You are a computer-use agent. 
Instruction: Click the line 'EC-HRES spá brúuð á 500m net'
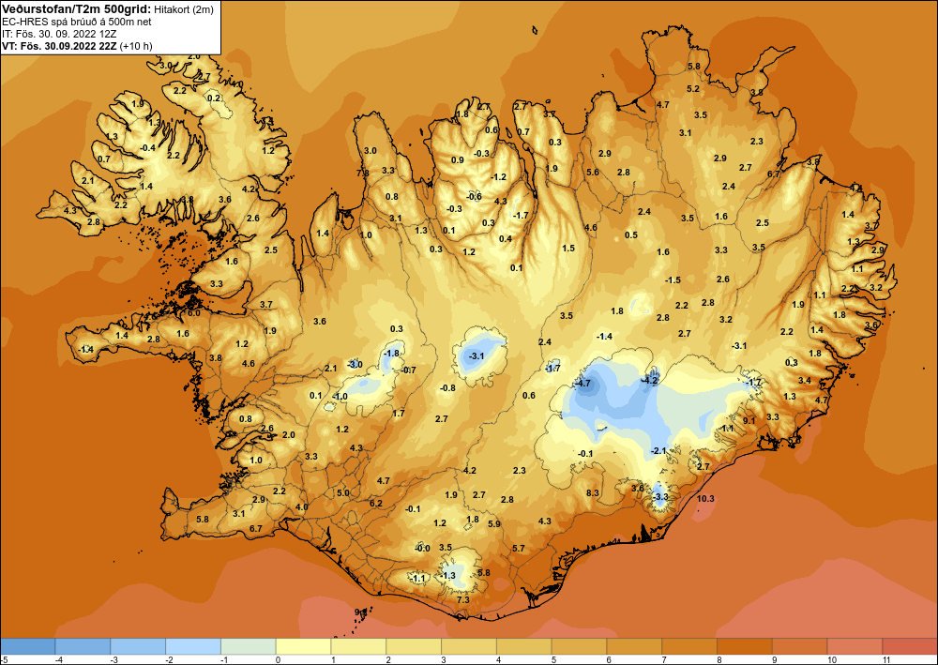77,22
